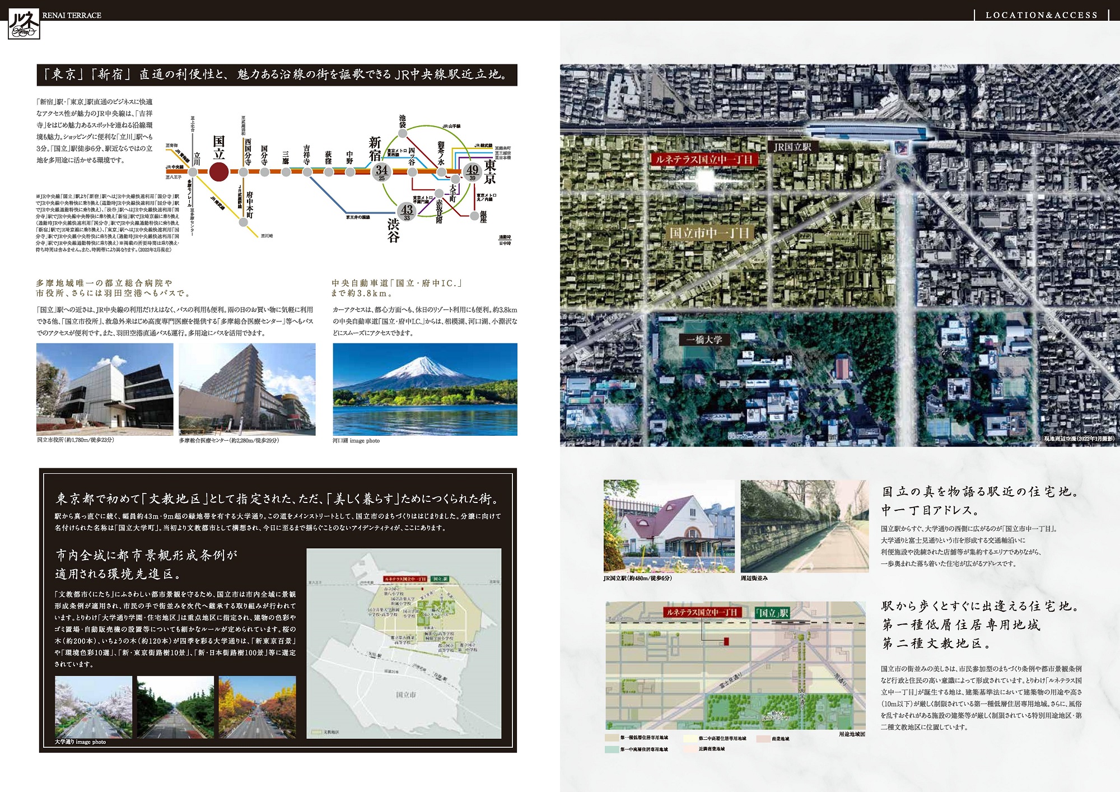Open the 国立市役所 building photo
Image resolution: width=1120 pixels, height=792 pixels.
coord(105,389)
